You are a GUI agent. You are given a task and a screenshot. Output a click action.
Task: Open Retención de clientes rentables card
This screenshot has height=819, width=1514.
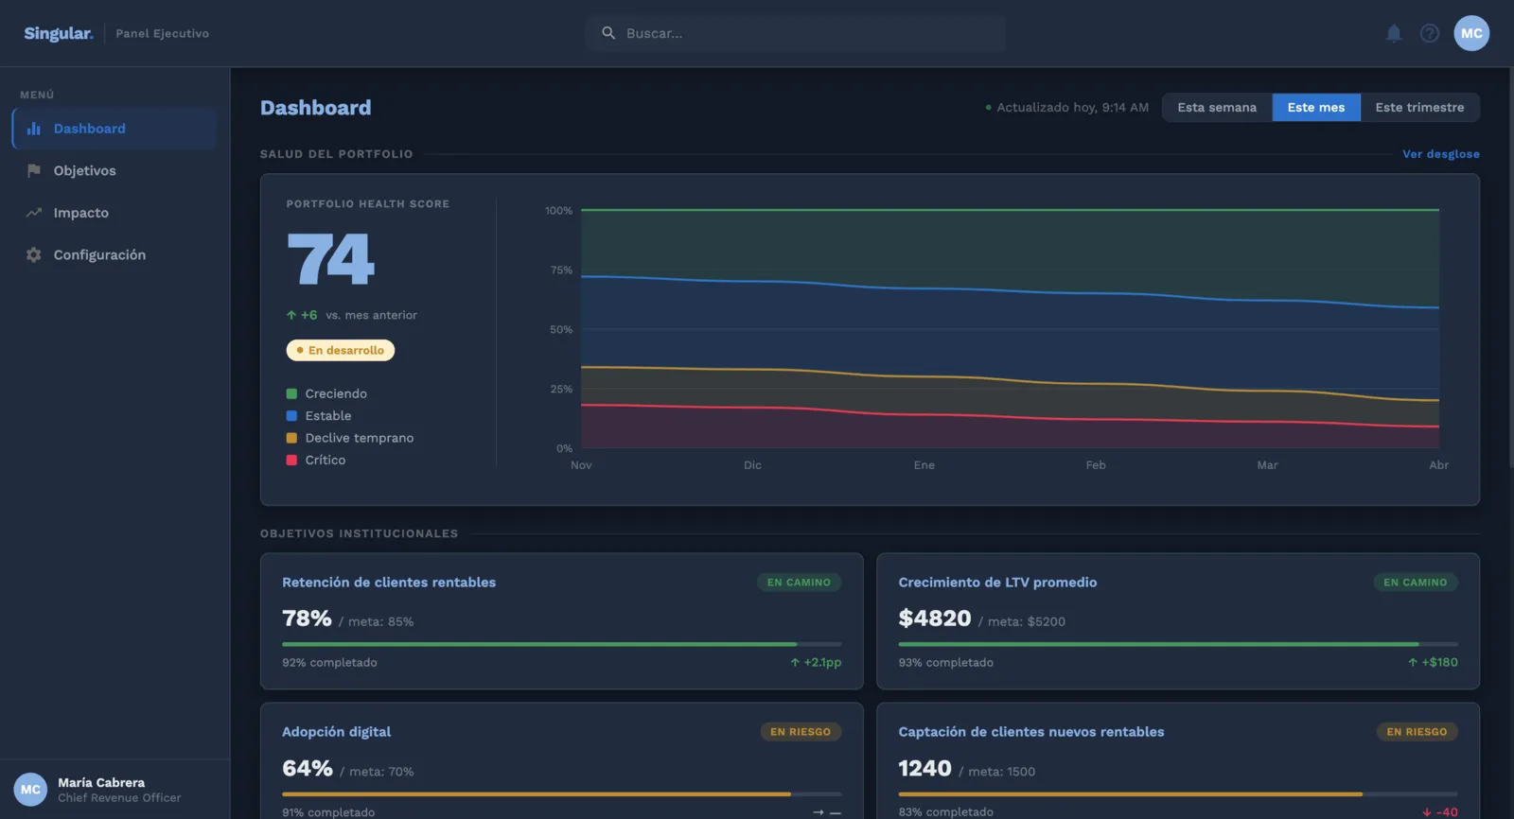pyautogui.click(x=561, y=620)
